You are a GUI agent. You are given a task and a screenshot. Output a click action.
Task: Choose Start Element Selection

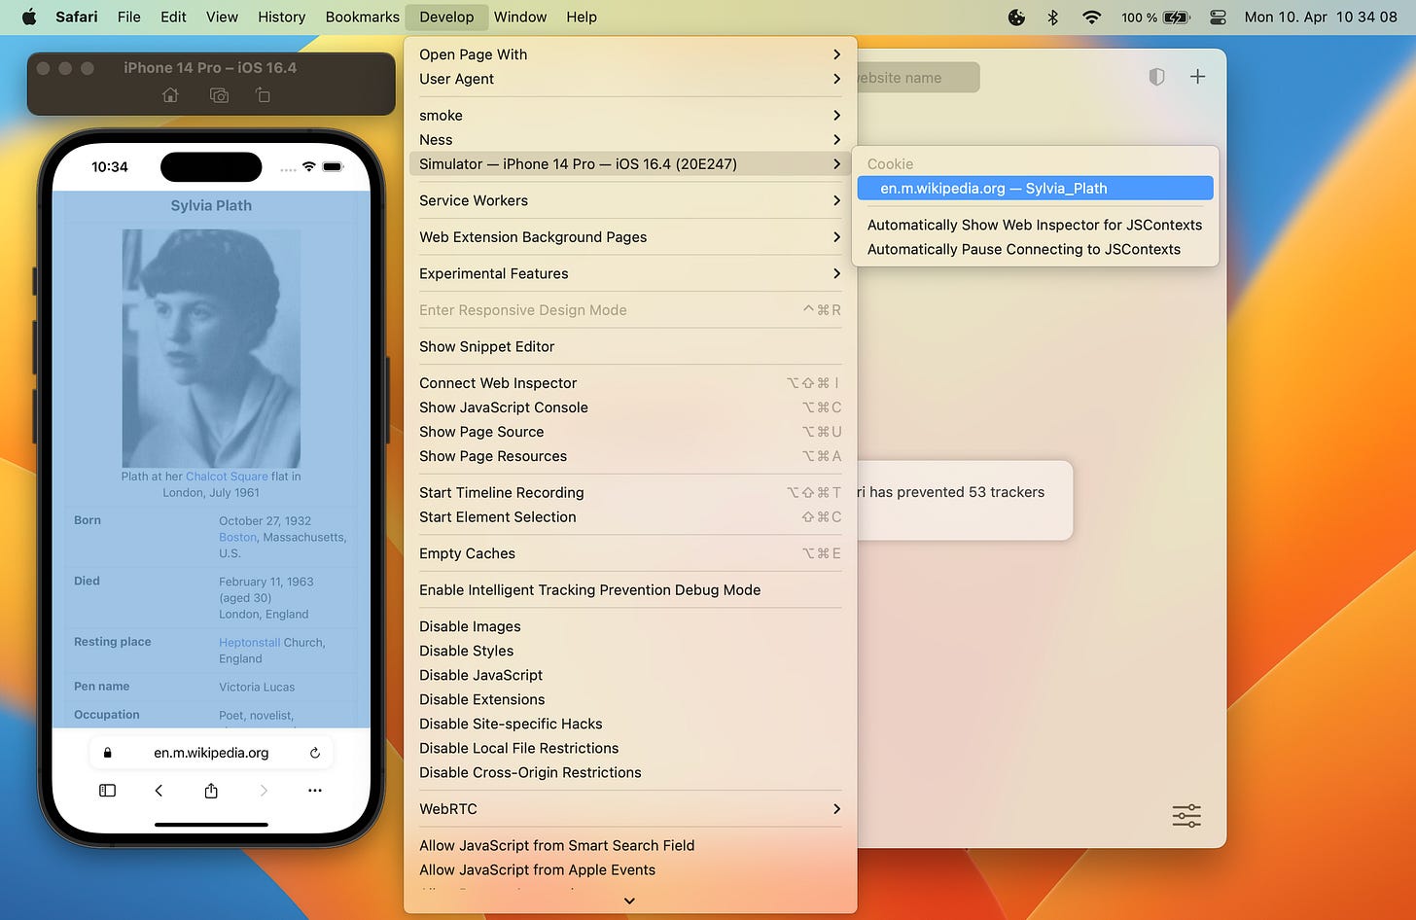coord(630,517)
